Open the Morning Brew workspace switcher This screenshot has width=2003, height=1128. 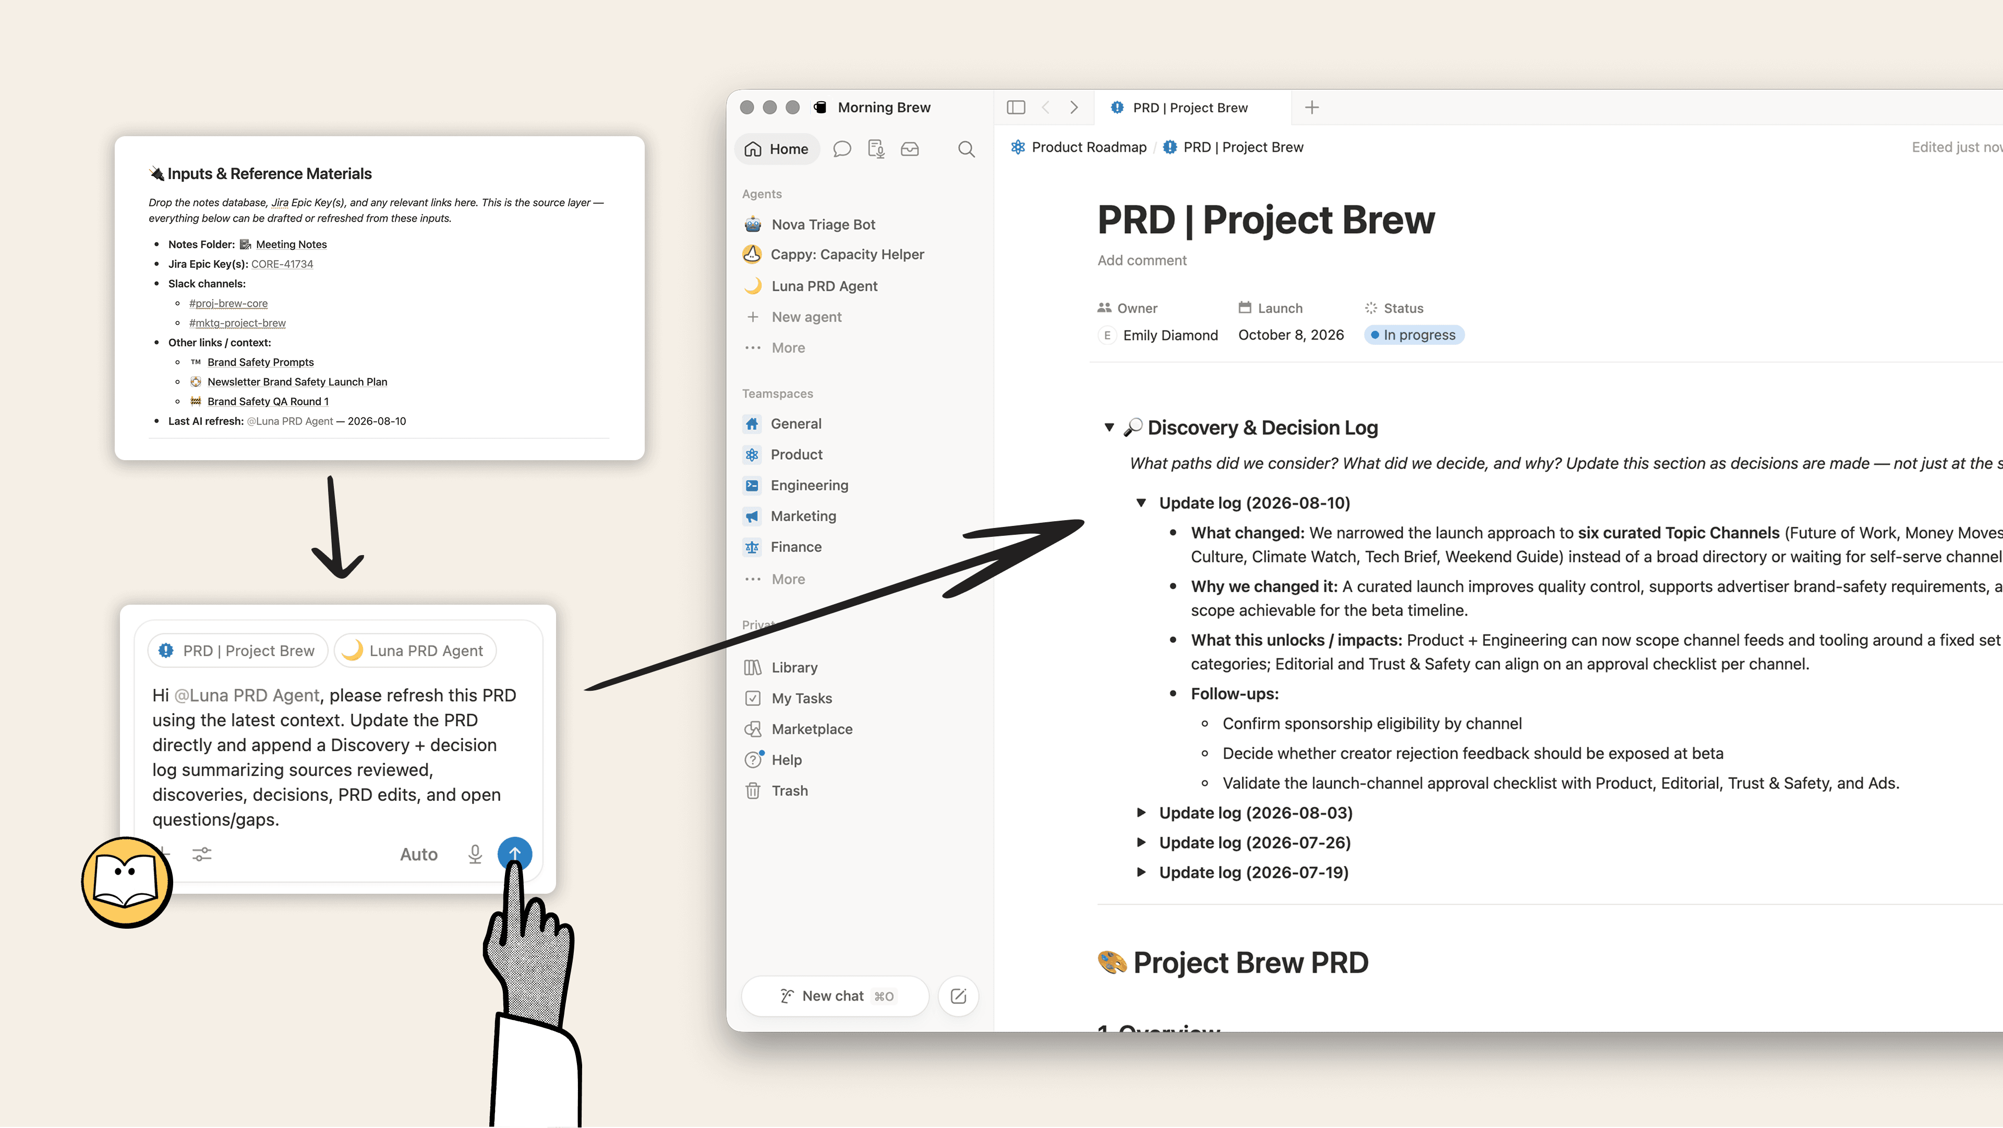pos(873,107)
